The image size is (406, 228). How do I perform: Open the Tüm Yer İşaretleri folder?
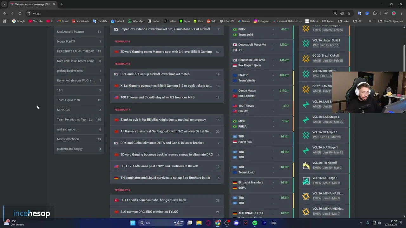pyautogui.click(x=391, y=21)
